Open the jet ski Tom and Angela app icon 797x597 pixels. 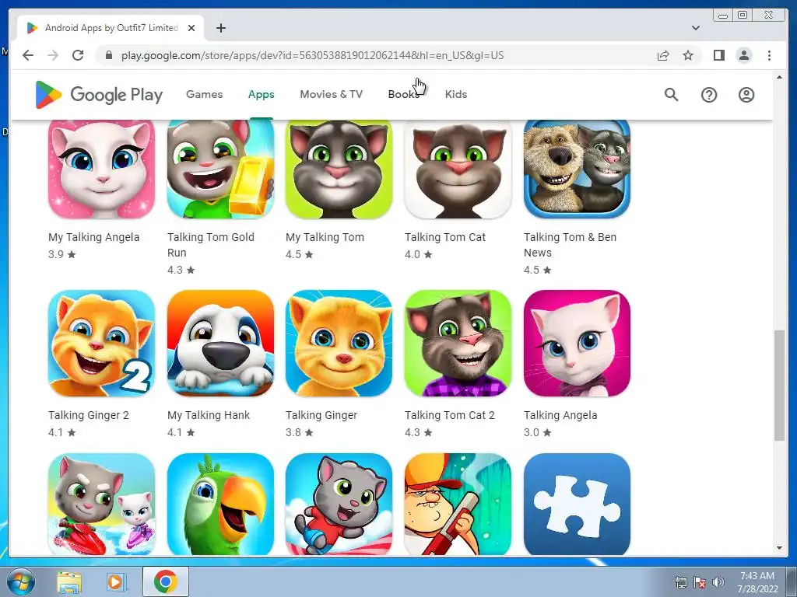[102, 504]
